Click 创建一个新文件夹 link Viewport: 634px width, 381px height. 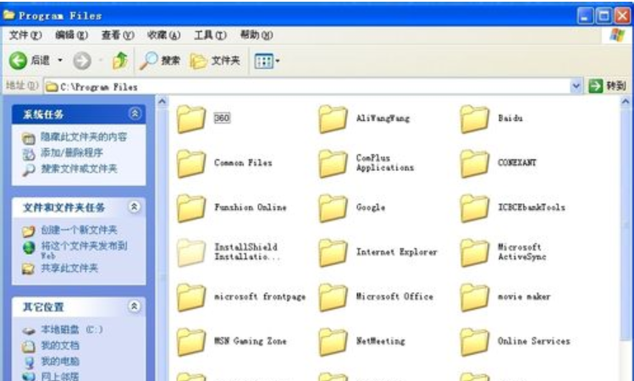[x=79, y=230]
